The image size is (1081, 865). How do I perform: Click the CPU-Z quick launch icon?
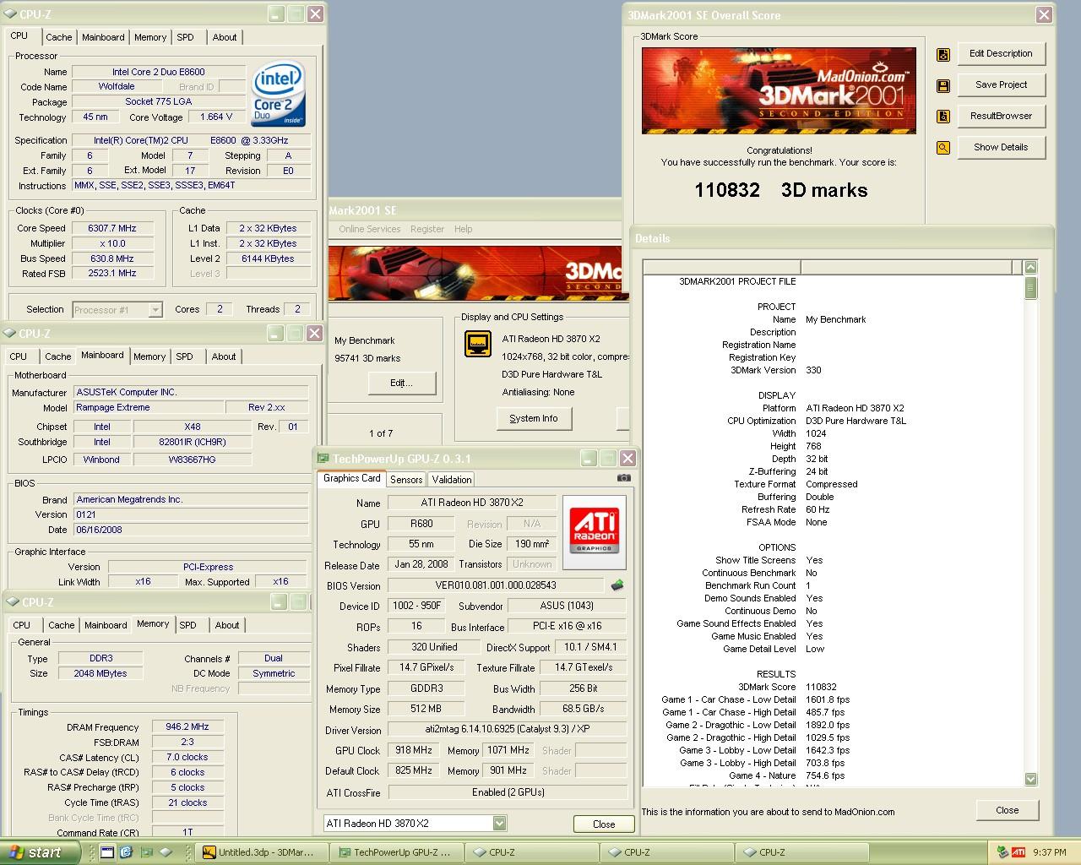(166, 852)
